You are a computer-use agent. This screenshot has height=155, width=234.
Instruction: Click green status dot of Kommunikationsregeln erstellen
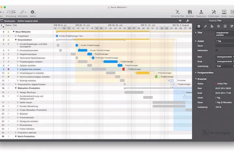pos(8,77)
